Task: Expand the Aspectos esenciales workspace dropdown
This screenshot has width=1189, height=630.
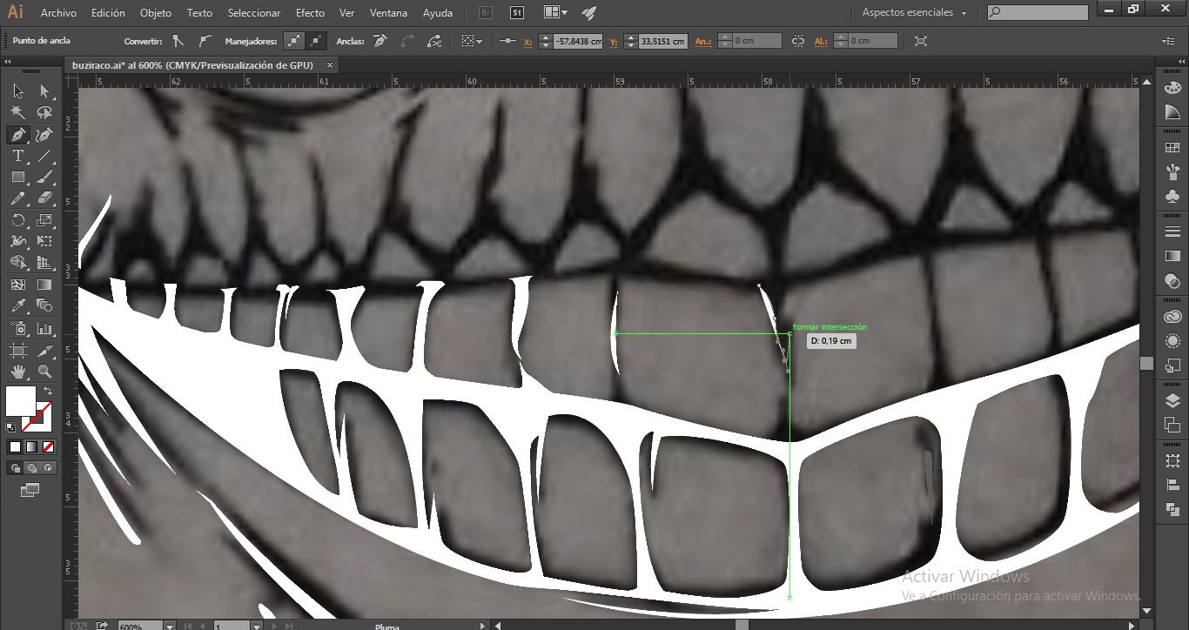Action: 964,13
